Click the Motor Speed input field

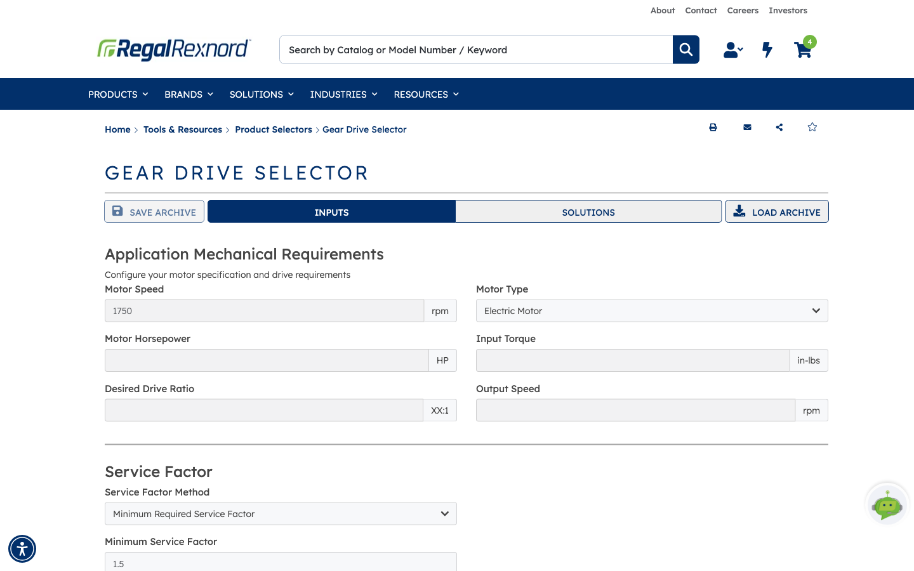(x=264, y=311)
